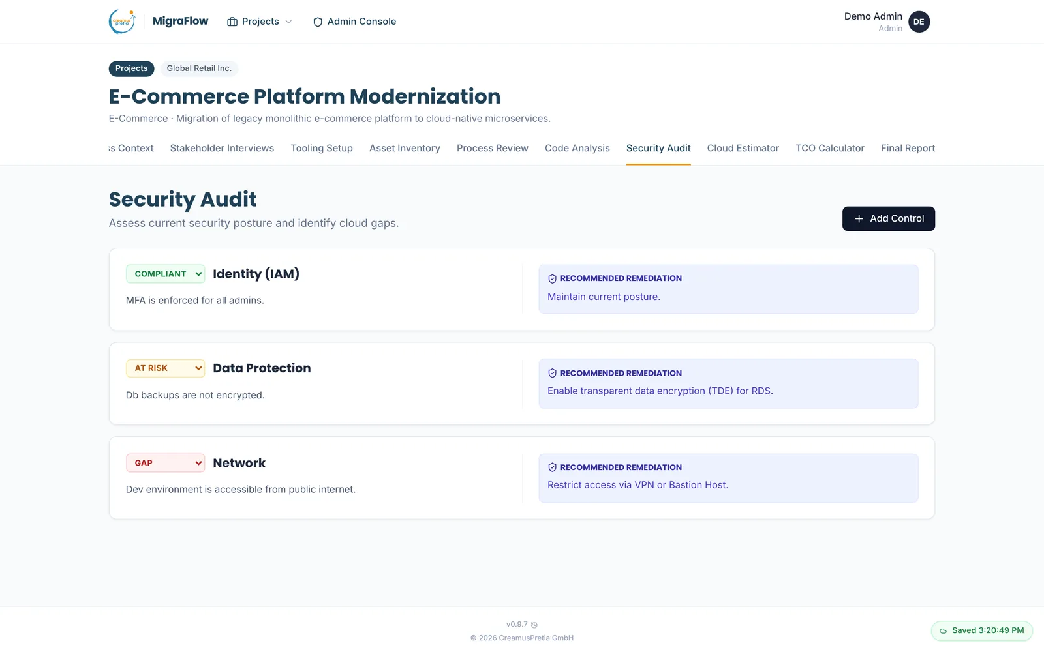Switch to the Cloud Estimator tab

click(x=743, y=148)
